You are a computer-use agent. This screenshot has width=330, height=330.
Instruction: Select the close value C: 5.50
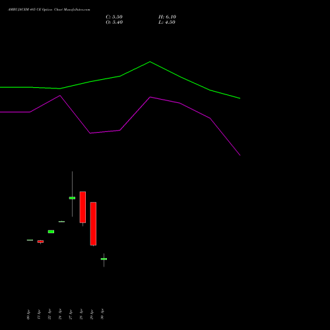point(114,17)
